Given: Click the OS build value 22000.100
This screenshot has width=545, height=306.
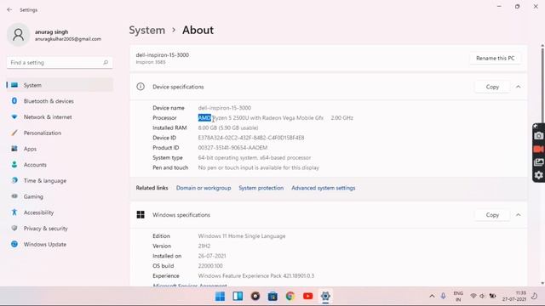Looking at the screenshot, I should pos(210,266).
